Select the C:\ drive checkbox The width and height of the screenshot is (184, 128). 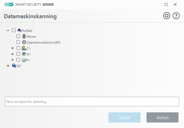[x=18, y=48]
